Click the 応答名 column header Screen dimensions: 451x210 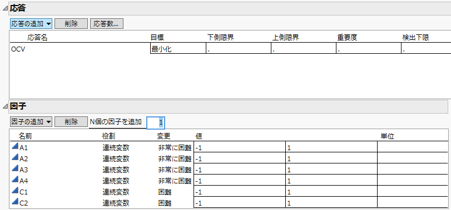pos(37,38)
